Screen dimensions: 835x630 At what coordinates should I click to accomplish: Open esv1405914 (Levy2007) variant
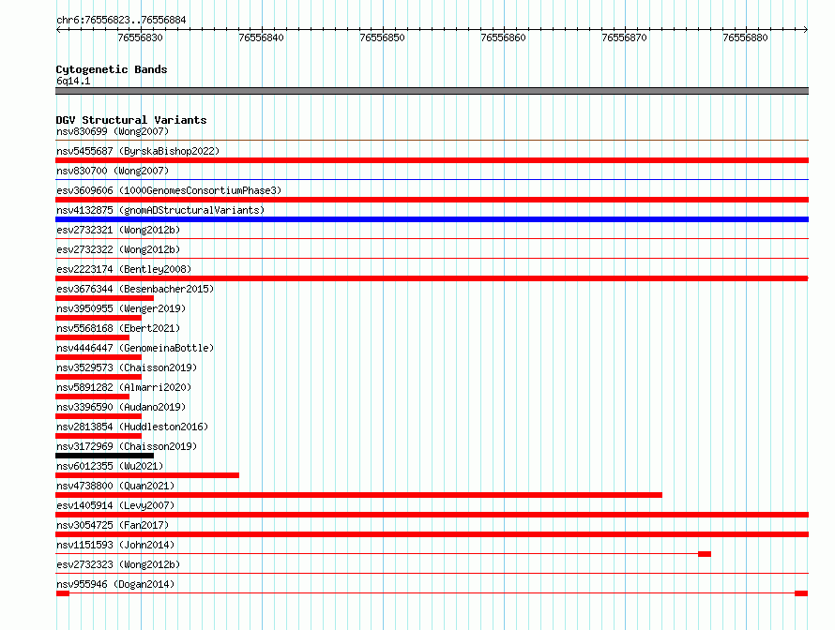[115, 505]
